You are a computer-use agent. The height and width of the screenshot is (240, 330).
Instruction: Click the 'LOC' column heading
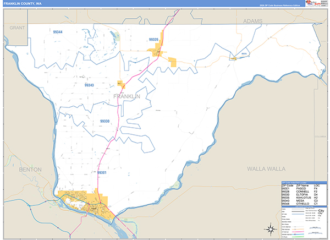[x=317, y=186]
